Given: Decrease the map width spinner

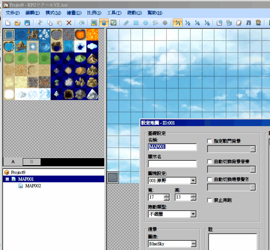Looking at the screenshot, I should pyautogui.click(x=166, y=199).
